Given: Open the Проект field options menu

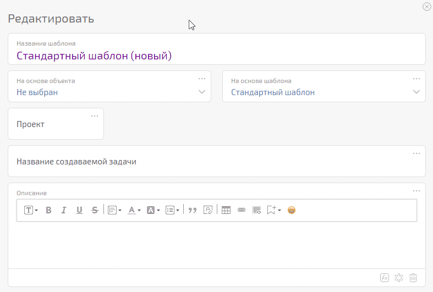Looking at the screenshot, I should pos(95,116).
